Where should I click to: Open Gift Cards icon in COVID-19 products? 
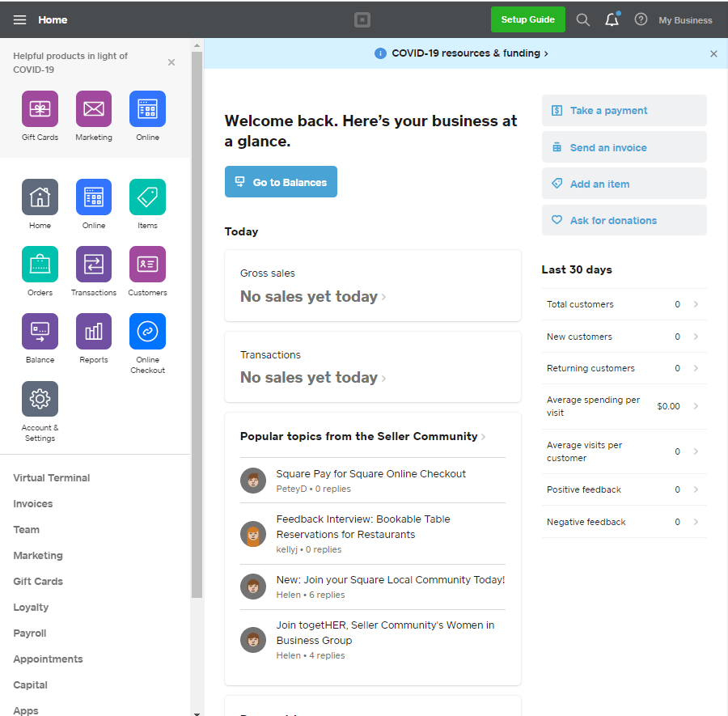40,108
